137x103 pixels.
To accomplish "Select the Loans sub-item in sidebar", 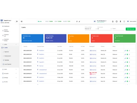I will tap(6, 48).
